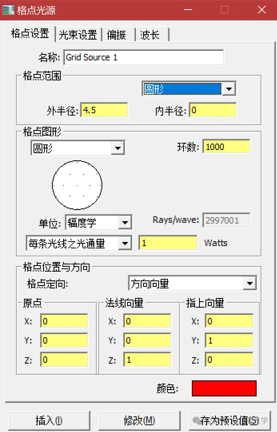Click the 名称 field with Grid Source 1
This screenshot has width=277, height=432.
(143, 57)
